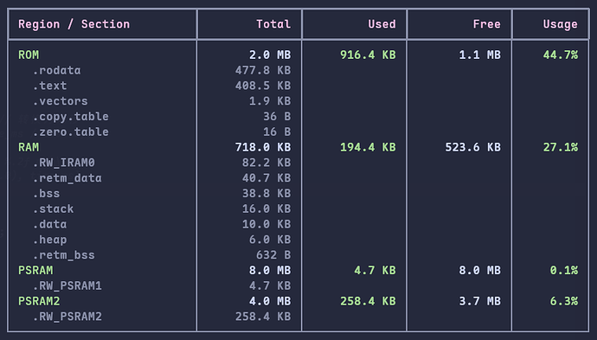The image size is (597, 340).
Task: Click the 'Region / Section' column header
Action: [x=74, y=24]
